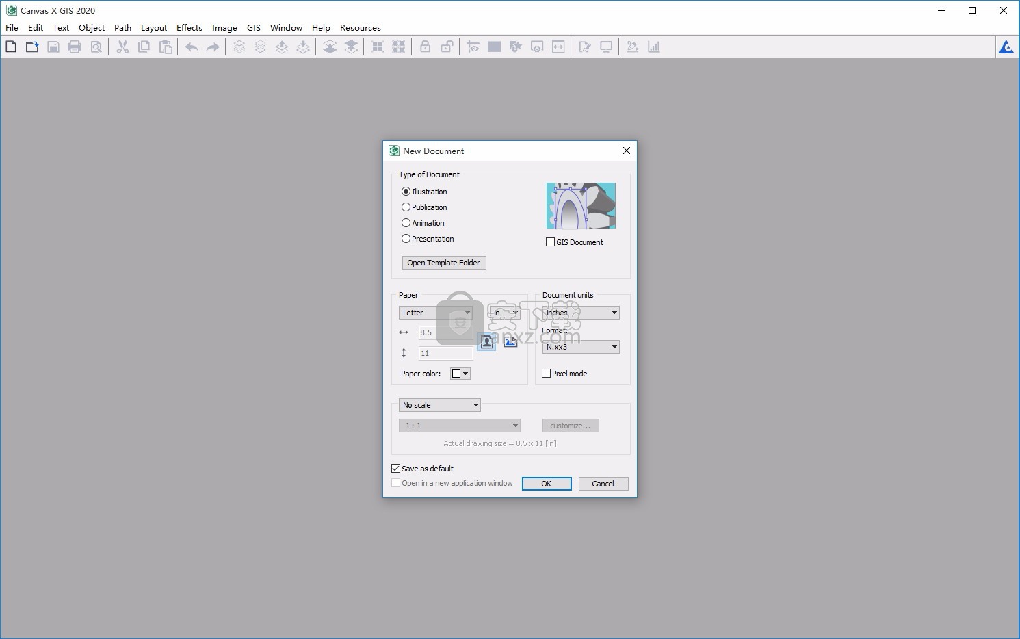This screenshot has width=1020, height=639.
Task: Click the bar chart toolbar icon
Action: (654, 47)
